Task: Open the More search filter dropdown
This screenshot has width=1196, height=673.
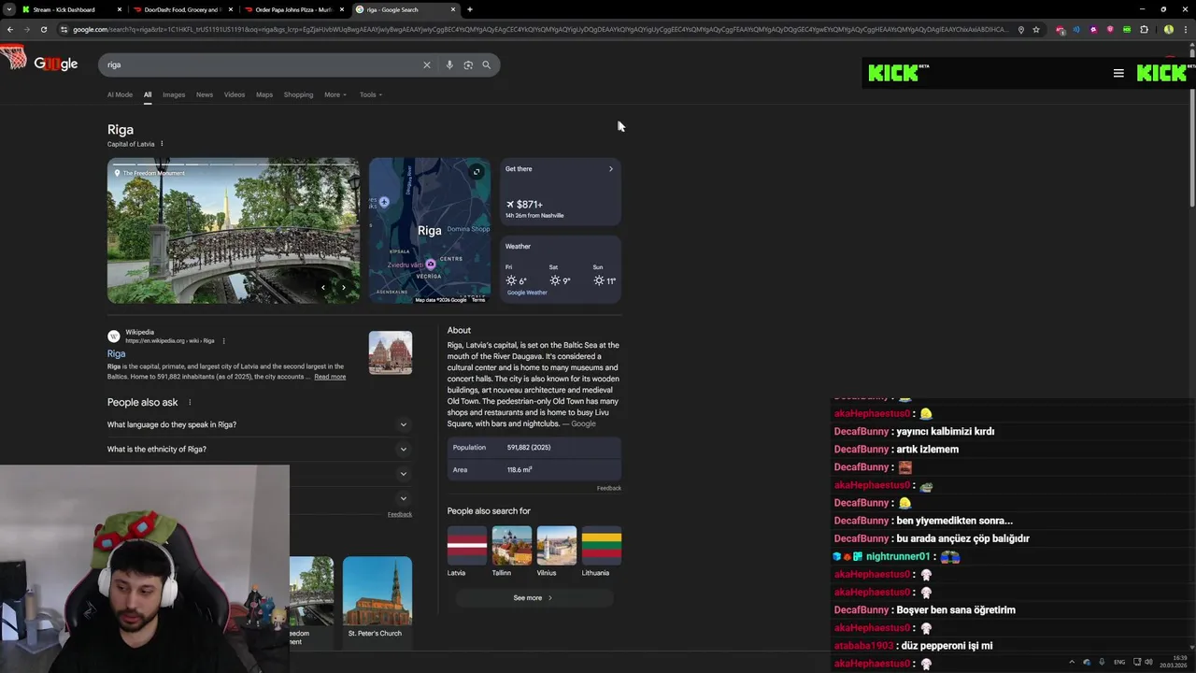Action: (x=335, y=94)
